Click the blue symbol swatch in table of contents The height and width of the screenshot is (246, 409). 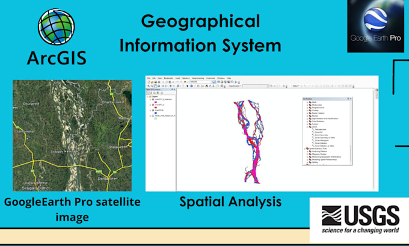click(x=156, y=113)
